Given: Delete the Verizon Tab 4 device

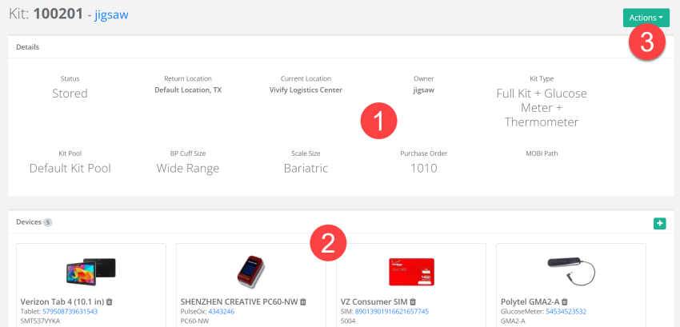Looking at the screenshot, I should tap(110, 301).
